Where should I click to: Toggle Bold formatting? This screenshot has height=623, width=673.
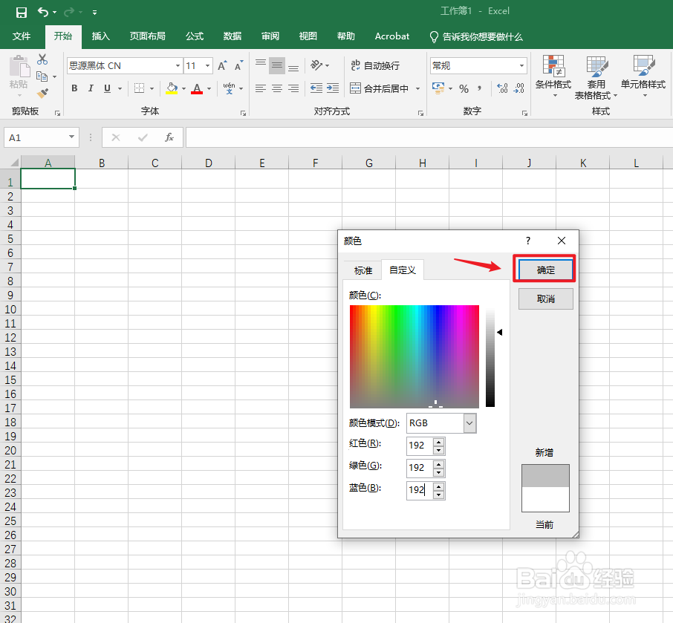(x=74, y=88)
